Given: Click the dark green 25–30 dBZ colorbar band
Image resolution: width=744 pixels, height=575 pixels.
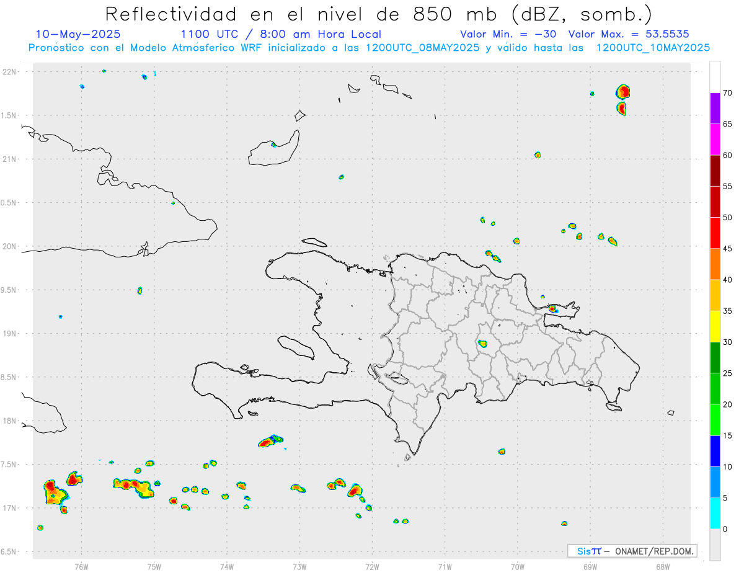Looking at the screenshot, I should coord(715,357).
